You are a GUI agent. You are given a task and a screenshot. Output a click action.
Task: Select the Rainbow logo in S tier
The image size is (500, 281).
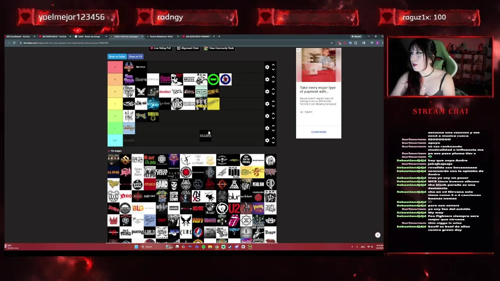(141, 67)
